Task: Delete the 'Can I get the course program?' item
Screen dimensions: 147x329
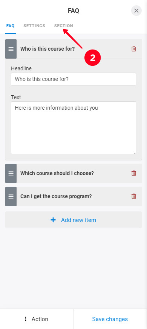Action: (133, 196)
